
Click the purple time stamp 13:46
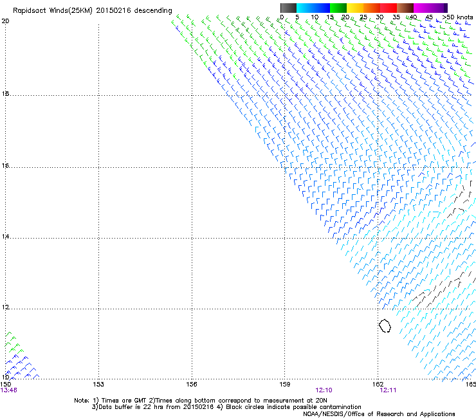[9, 390]
